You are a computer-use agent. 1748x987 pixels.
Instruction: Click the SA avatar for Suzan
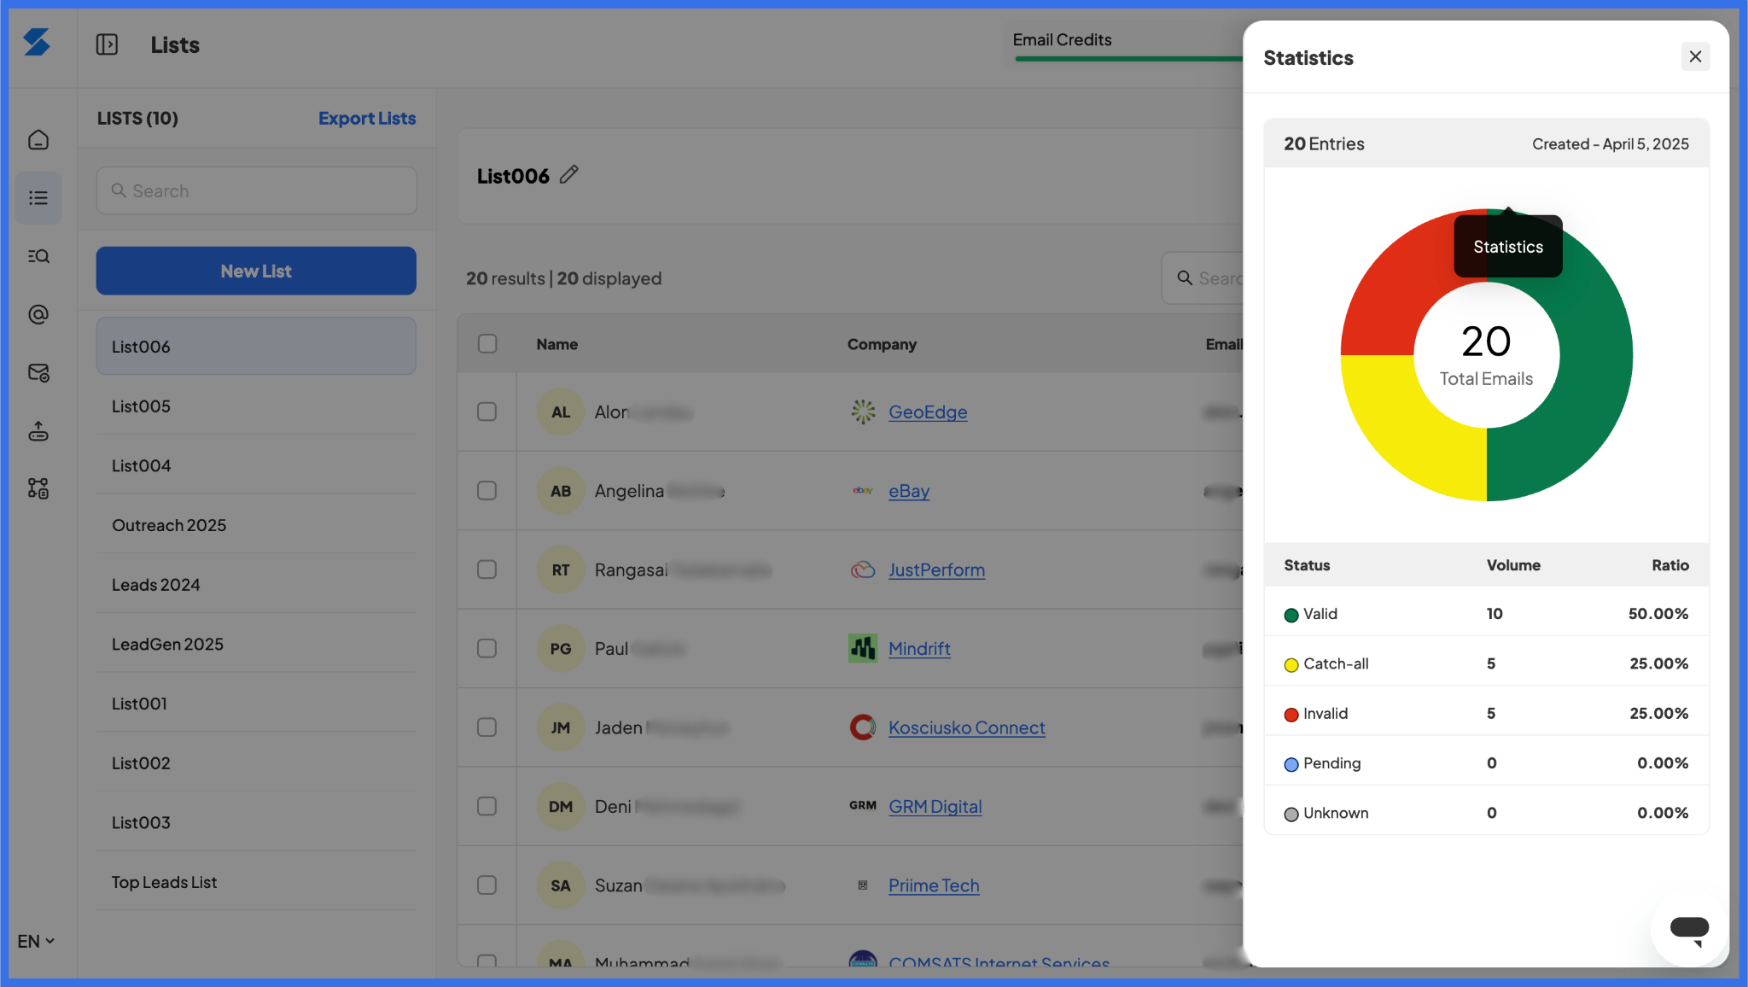pyautogui.click(x=560, y=885)
